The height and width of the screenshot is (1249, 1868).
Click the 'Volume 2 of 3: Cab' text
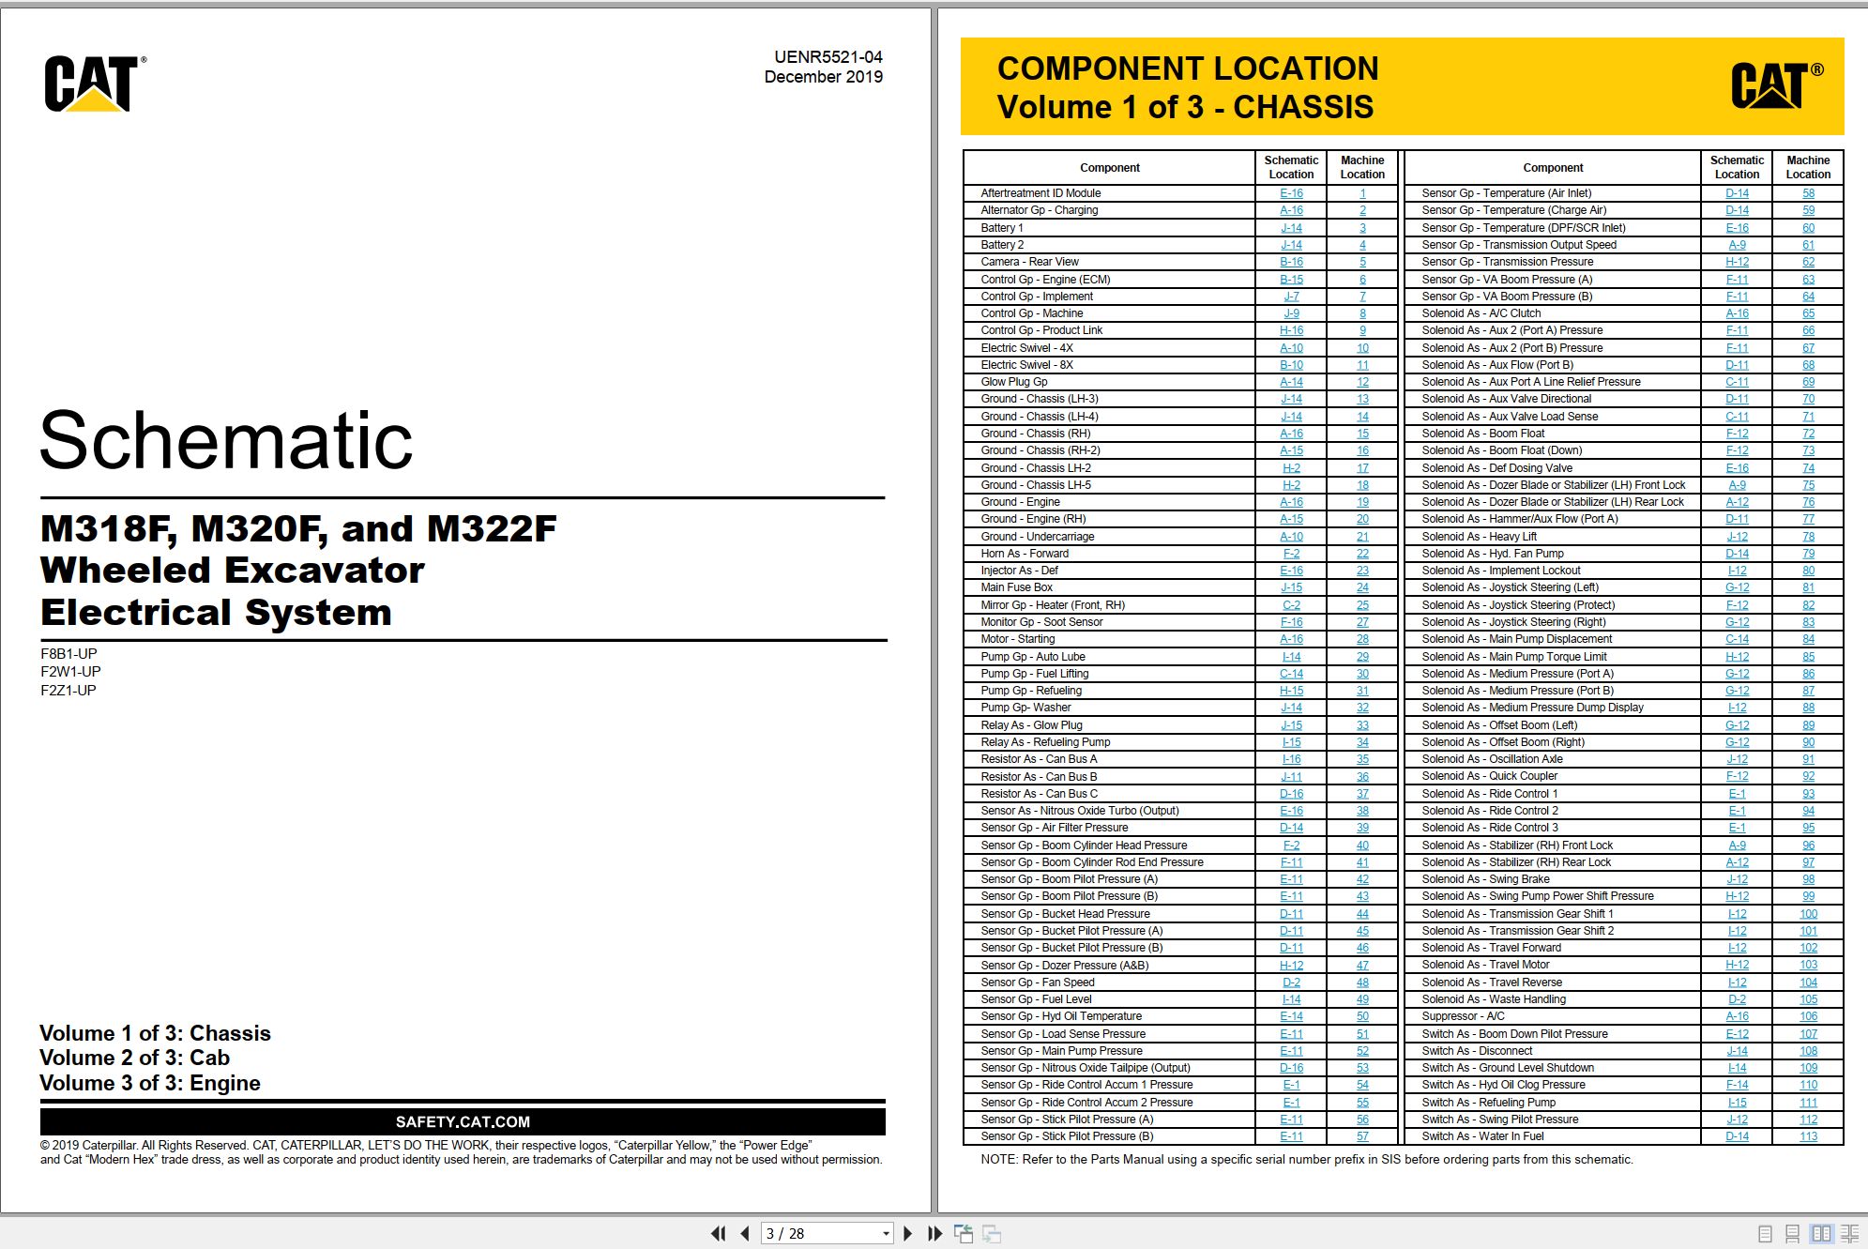point(134,1058)
